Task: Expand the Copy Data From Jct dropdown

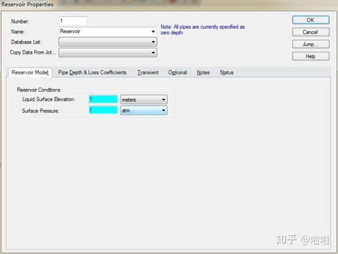Action: pyautogui.click(x=108, y=53)
